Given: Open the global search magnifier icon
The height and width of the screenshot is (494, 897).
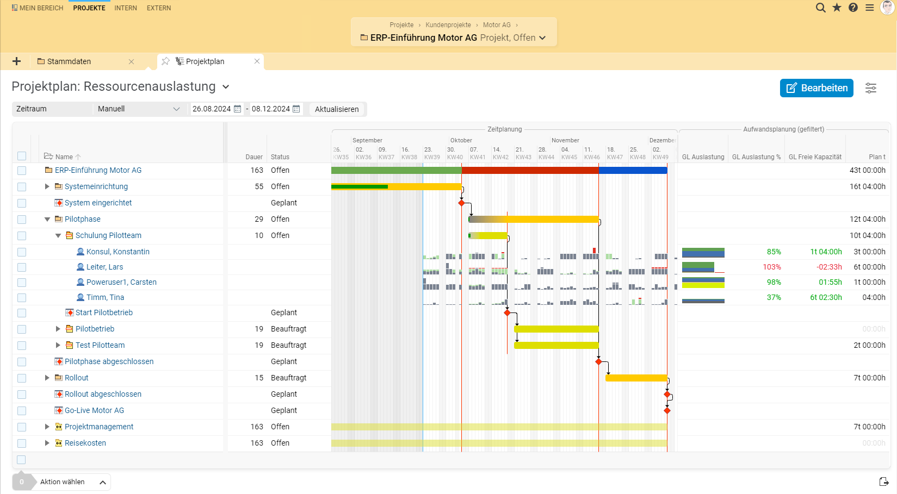Looking at the screenshot, I should tap(820, 8).
